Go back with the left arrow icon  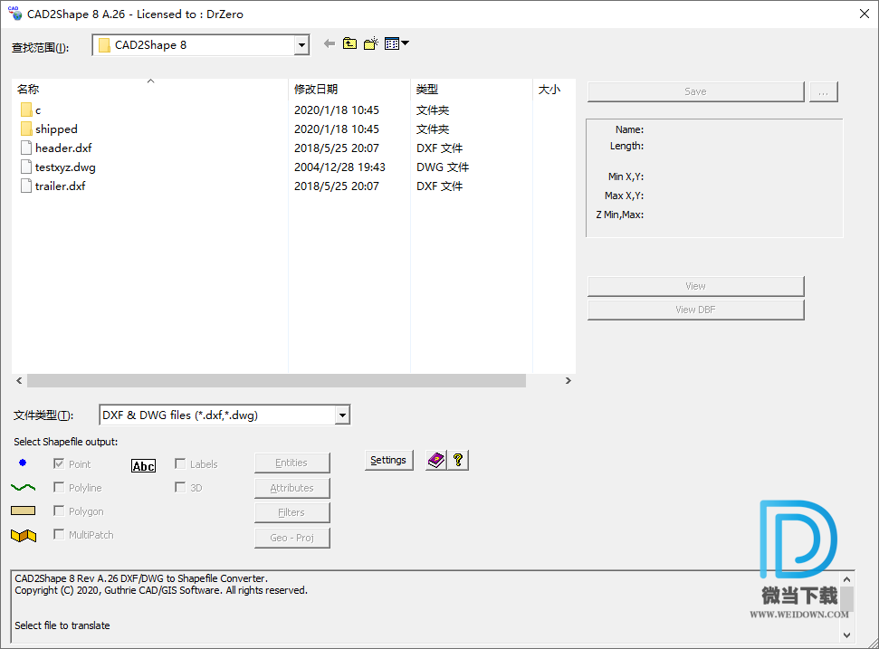[x=330, y=43]
